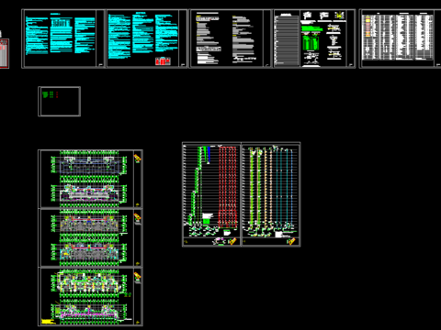Select the middle floor plan sheet
Image resolution: width=441 pixels, height=330 pixels.
coord(90,237)
